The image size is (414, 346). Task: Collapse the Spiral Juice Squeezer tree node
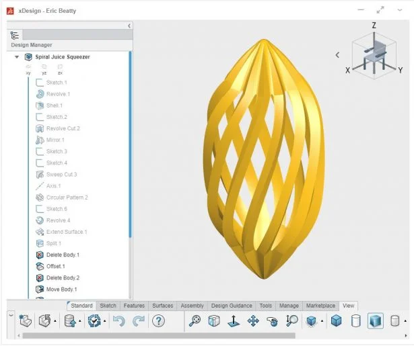click(x=17, y=57)
